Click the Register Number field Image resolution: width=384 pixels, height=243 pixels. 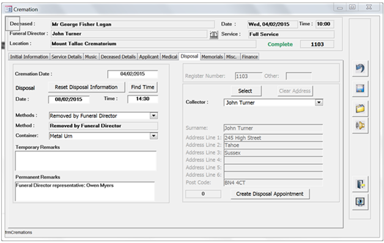pos(248,76)
